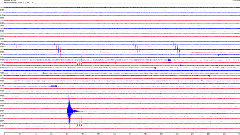Viewport: 240px width, 135px height.
Task: Click the 12m mark on the time axis
Action: click(98, 134)
